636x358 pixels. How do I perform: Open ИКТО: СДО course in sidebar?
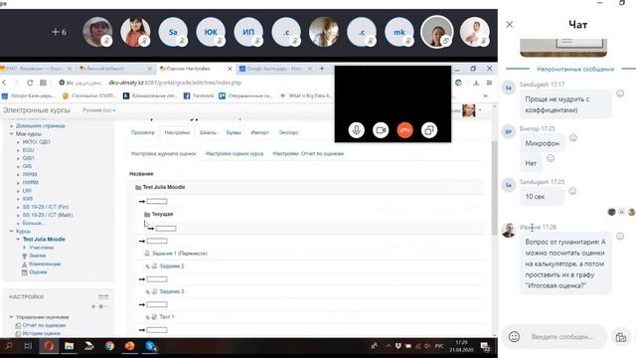click(36, 142)
